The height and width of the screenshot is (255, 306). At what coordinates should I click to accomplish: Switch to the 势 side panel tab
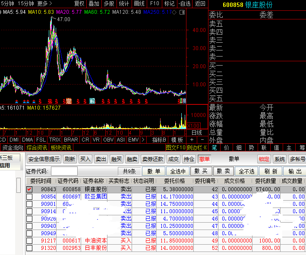coord(251,148)
